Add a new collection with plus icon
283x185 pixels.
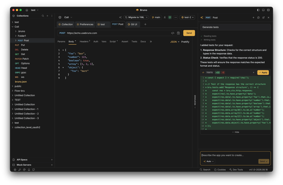click(47, 16)
